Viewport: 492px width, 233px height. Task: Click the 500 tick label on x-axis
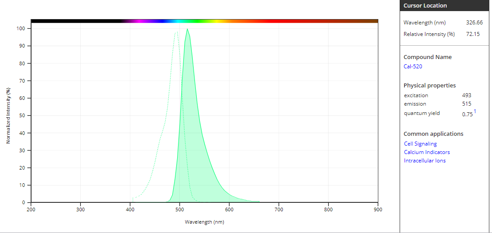coord(179,209)
